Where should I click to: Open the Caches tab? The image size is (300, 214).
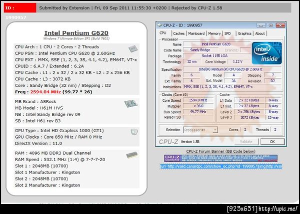pyautogui.click(x=178, y=33)
